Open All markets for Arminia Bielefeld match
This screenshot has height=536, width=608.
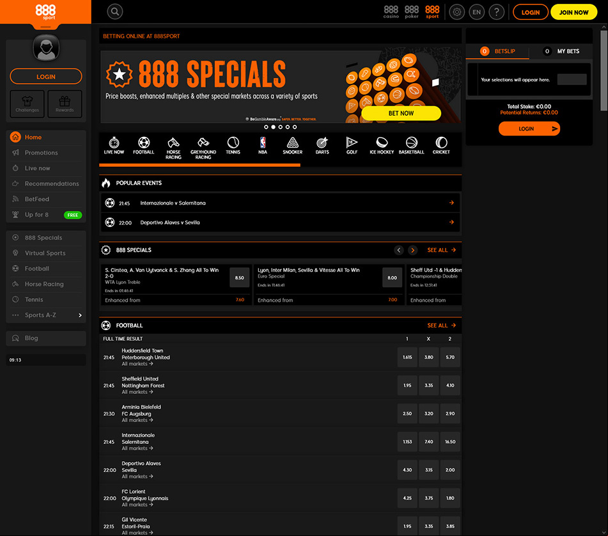pos(137,420)
